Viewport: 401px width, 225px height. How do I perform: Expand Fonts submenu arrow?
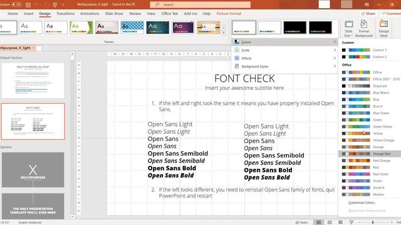[335, 50]
